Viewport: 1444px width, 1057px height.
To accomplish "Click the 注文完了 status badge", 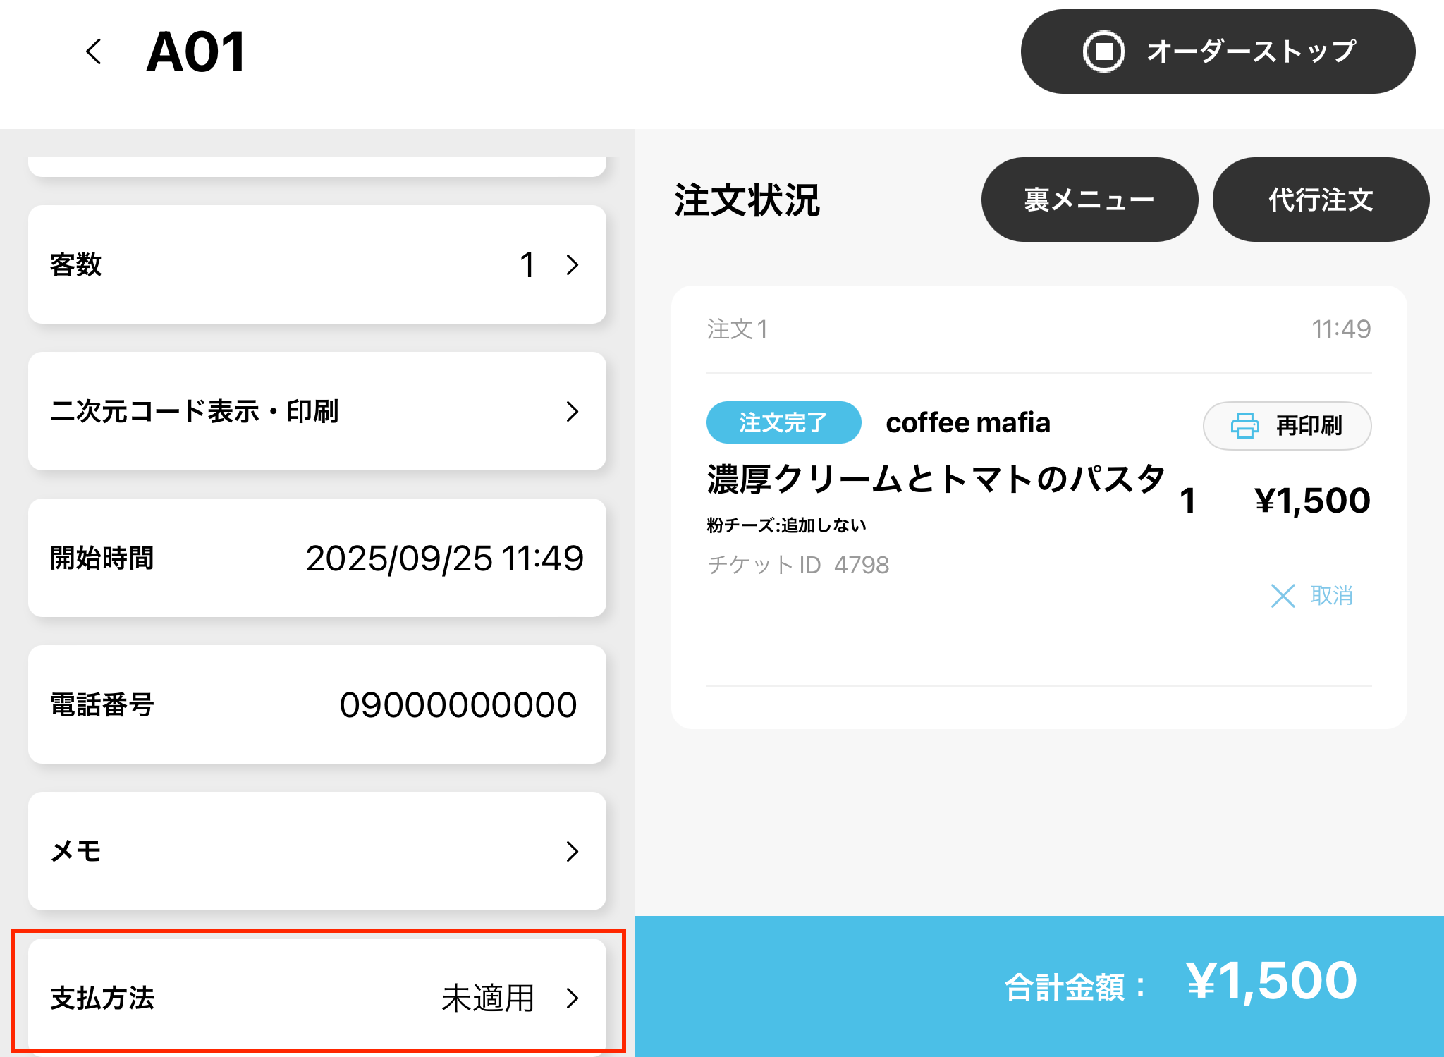I will [x=783, y=422].
